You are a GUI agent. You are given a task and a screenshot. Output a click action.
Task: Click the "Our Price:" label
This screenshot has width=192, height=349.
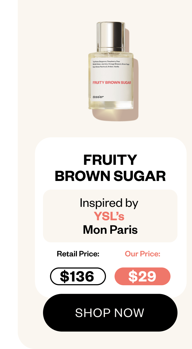click(143, 254)
